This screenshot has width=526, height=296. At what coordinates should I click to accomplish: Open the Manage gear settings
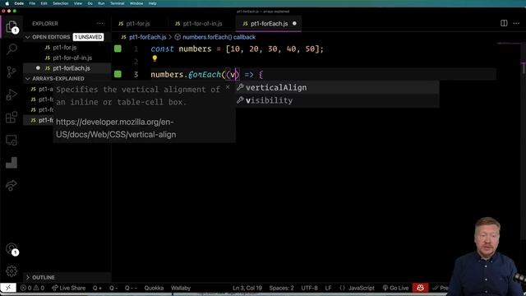point(12,271)
